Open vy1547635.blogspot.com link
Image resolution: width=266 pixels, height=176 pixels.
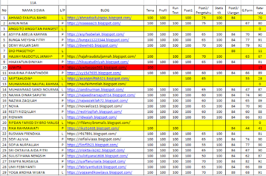(x=94, y=73)
